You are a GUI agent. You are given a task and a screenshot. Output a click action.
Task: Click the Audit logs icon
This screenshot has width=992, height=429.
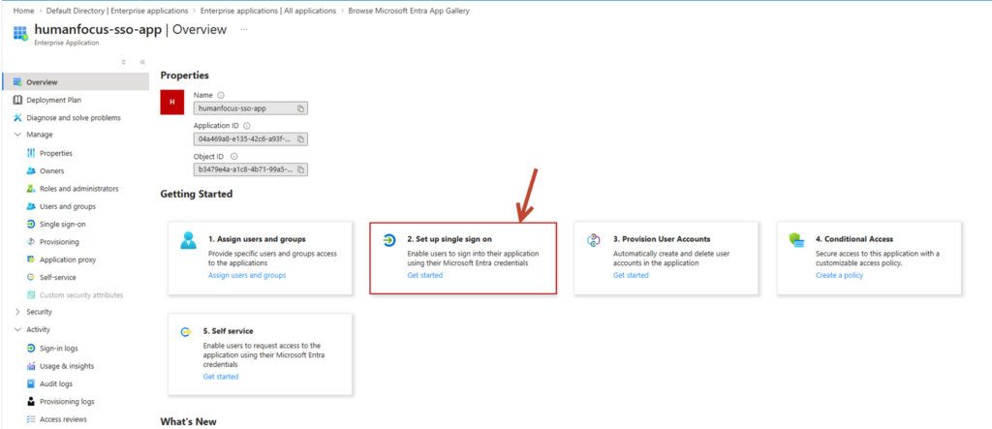pos(31,383)
